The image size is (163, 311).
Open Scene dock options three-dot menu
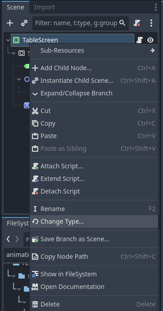[x=156, y=7]
